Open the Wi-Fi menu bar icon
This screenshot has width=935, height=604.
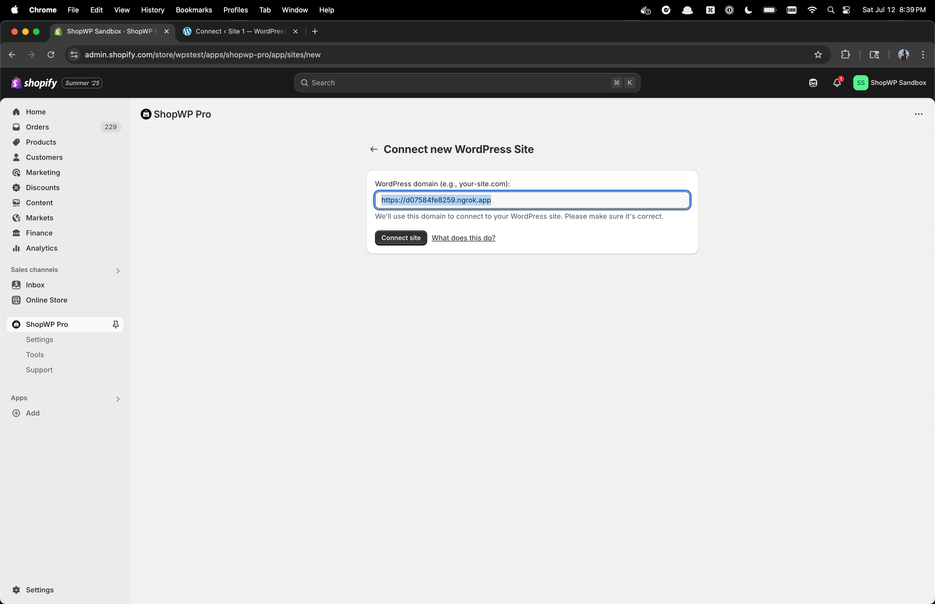pyautogui.click(x=812, y=10)
